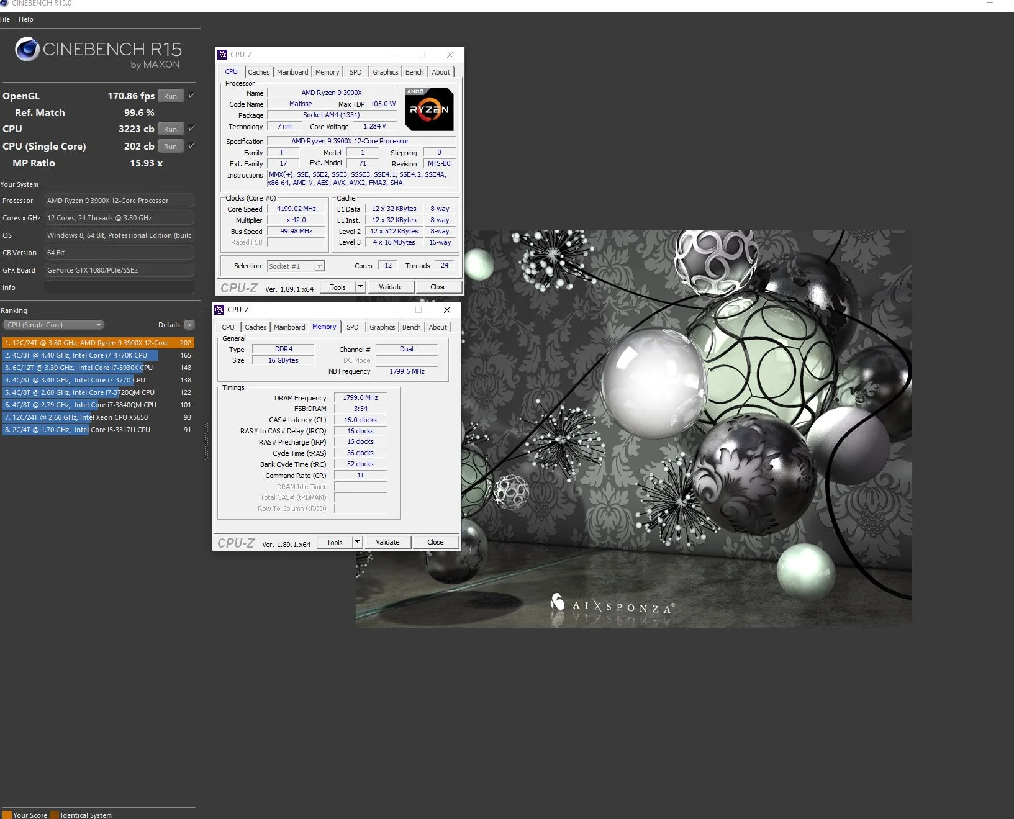Click the Your Score orange legend swatch

(7, 815)
